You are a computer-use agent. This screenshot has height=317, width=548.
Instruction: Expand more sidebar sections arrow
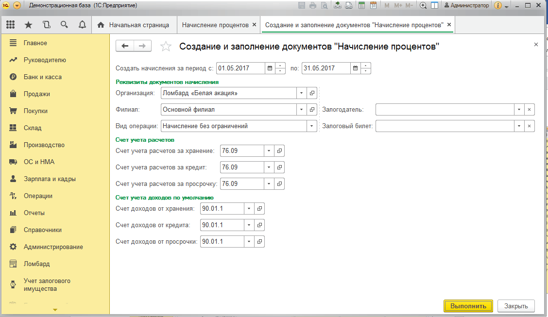tap(55, 310)
